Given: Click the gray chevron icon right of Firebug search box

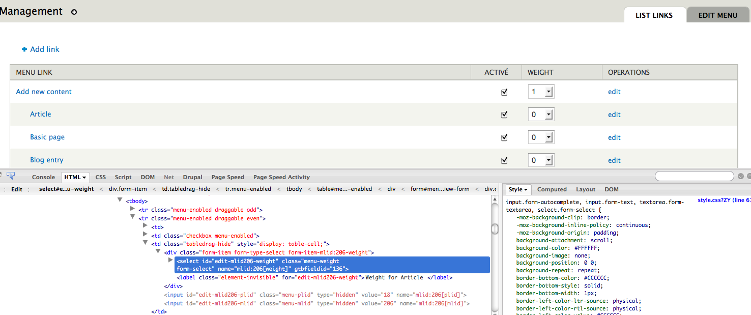Looking at the screenshot, I should click(x=740, y=176).
